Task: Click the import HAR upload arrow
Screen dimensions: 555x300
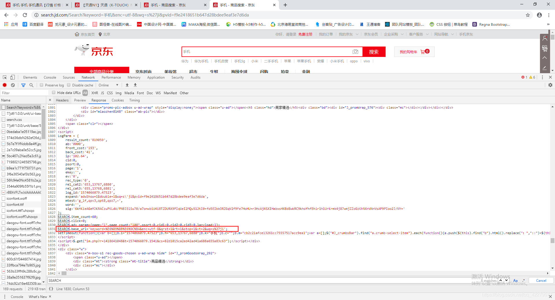Action: click(127, 85)
